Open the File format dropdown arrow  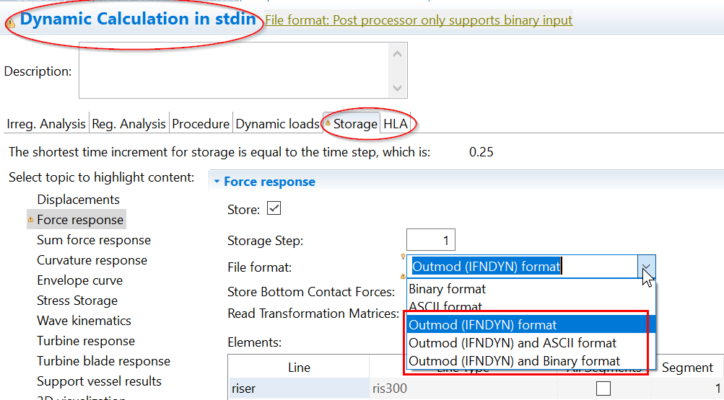tap(646, 267)
